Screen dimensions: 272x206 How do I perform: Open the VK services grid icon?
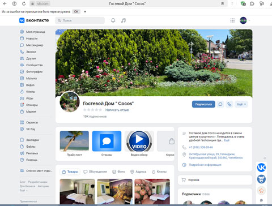[x=232, y=20]
